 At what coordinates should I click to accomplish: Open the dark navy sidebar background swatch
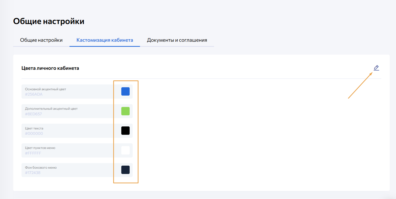point(125,170)
